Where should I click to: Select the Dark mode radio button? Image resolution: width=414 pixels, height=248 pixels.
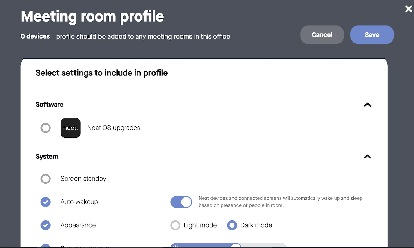232,225
